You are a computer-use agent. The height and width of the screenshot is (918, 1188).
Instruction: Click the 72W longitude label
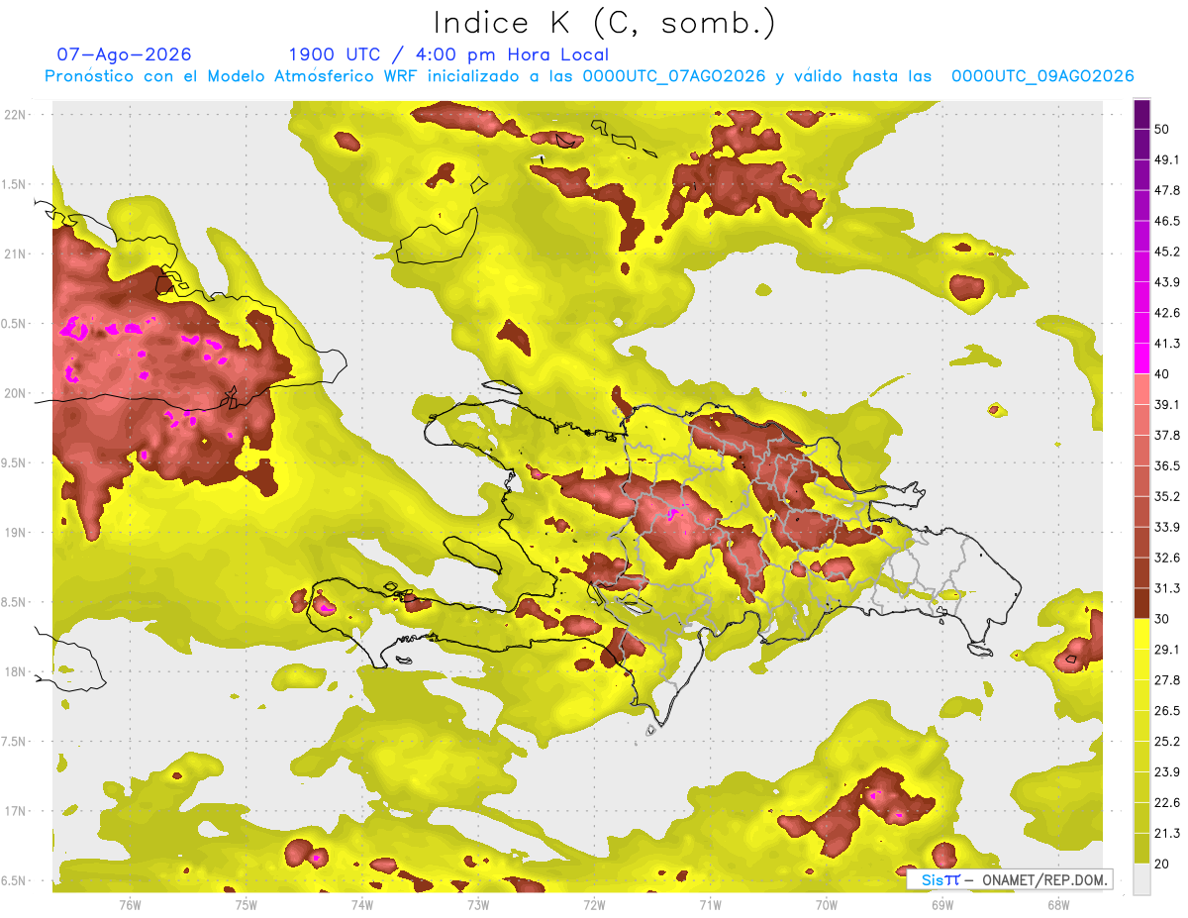click(594, 903)
